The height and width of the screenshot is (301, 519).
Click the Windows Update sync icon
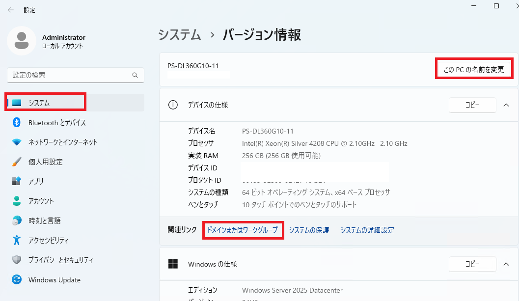click(17, 279)
